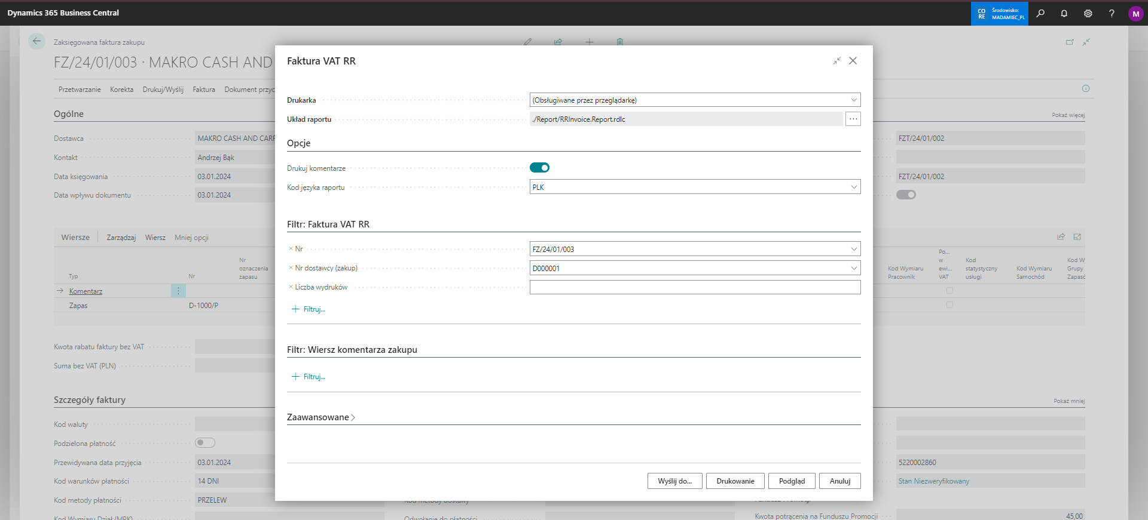This screenshot has height=520, width=1148.
Task: Open help question mark icon
Action: pyautogui.click(x=1112, y=13)
